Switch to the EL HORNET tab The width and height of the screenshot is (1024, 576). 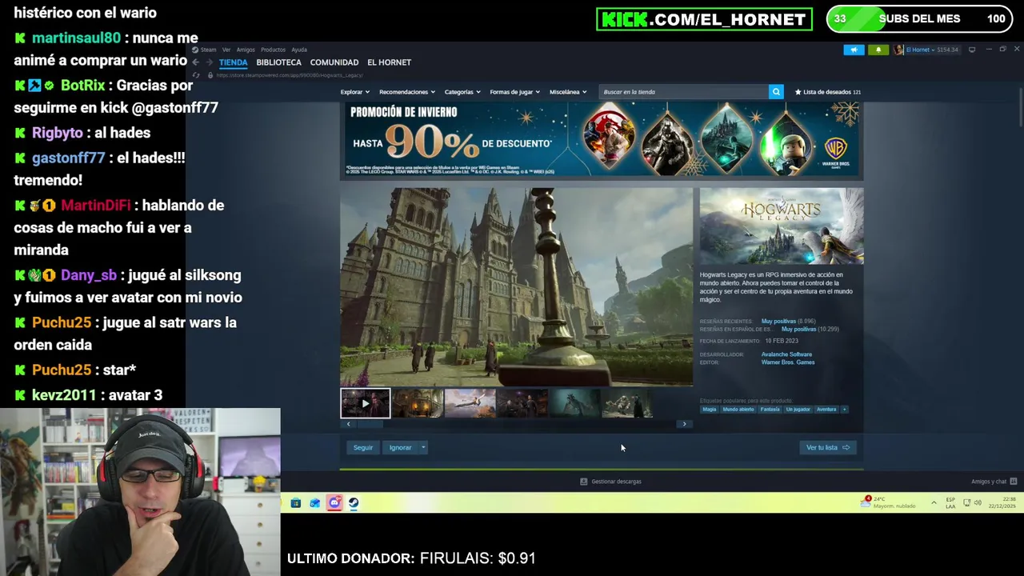pyautogui.click(x=389, y=62)
